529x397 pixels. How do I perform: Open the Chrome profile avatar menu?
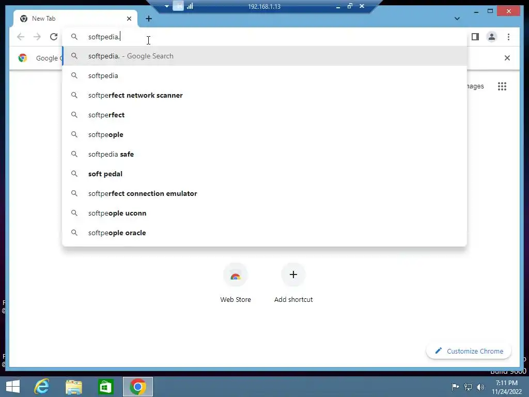tap(492, 37)
